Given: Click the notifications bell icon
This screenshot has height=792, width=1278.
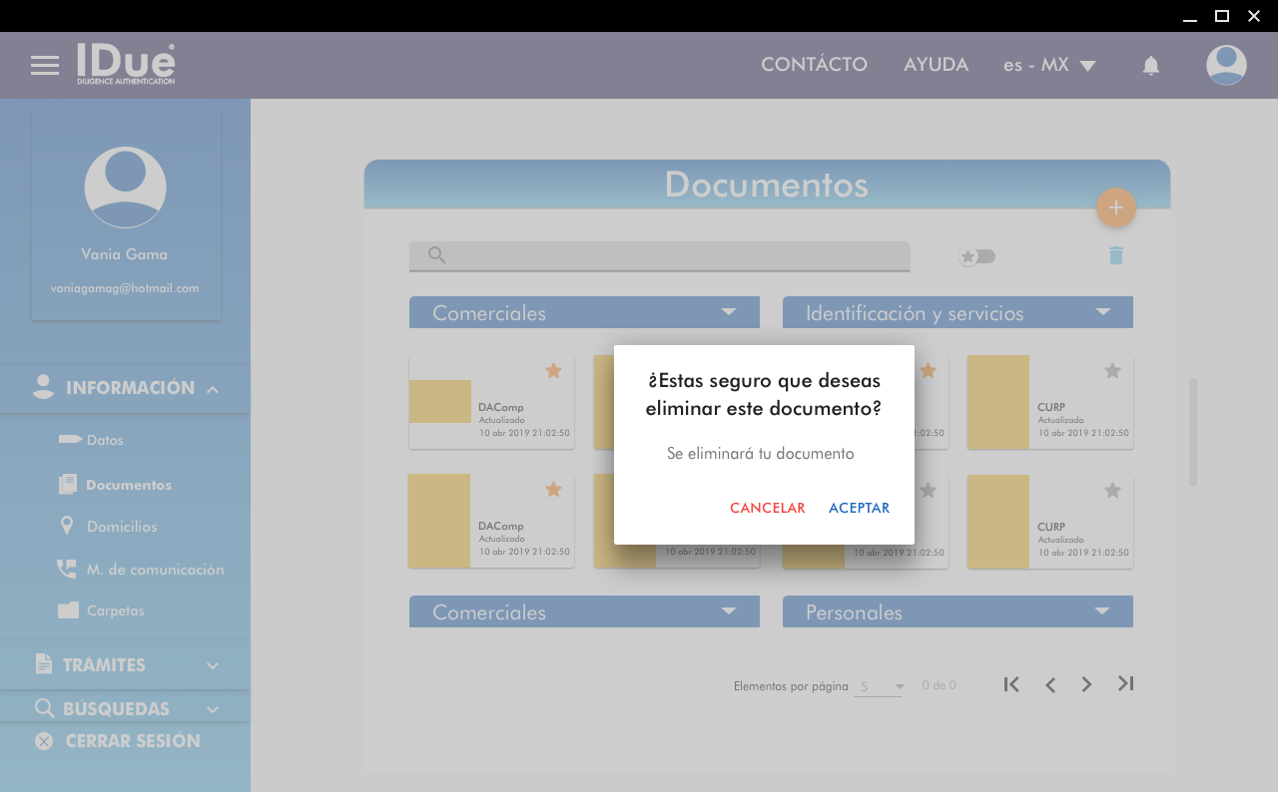Looking at the screenshot, I should 1150,66.
